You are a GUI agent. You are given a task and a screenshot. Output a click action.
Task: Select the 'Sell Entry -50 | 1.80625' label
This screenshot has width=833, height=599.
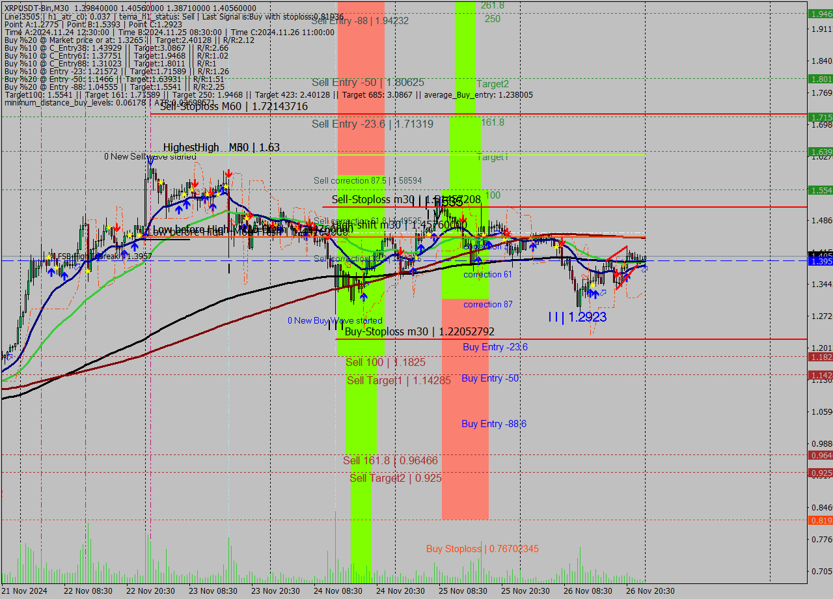click(368, 83)
